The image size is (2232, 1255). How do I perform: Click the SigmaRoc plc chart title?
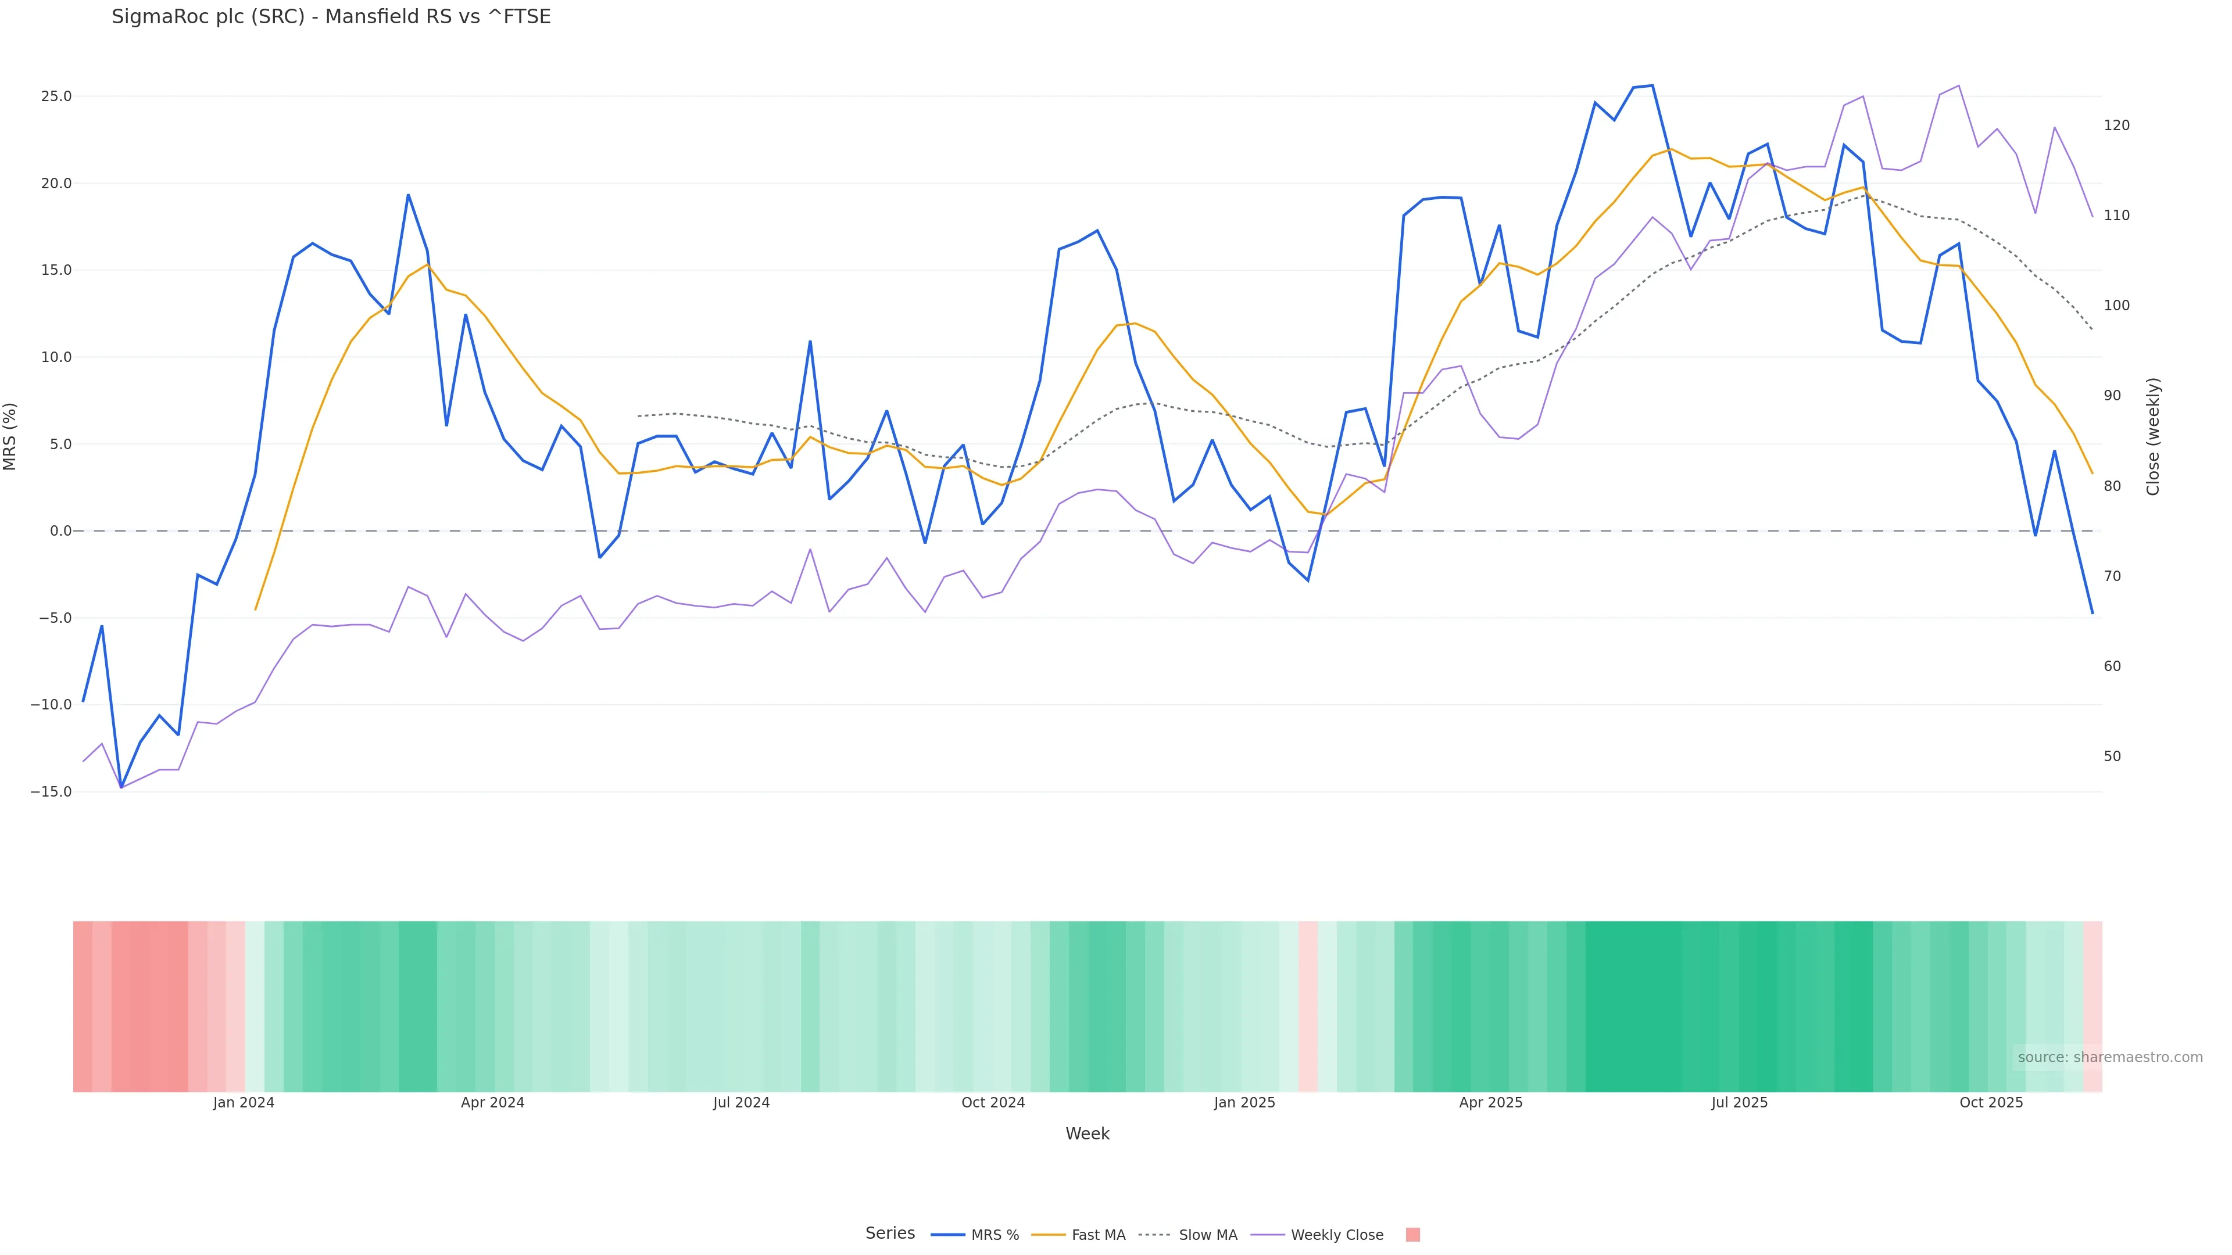tap(331, 17)
